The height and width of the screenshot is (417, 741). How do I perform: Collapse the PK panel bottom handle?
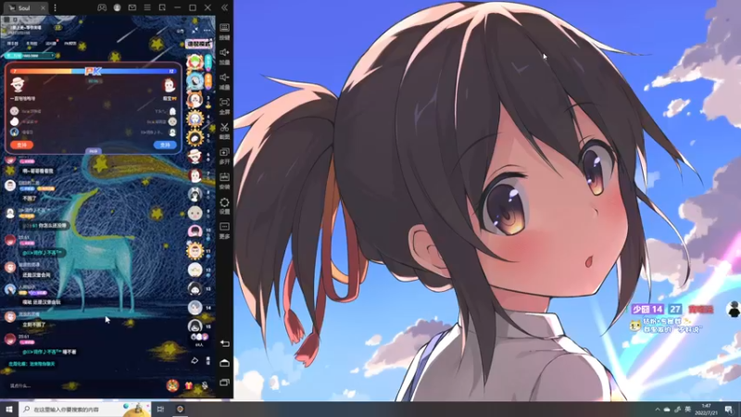pos(94,151)
